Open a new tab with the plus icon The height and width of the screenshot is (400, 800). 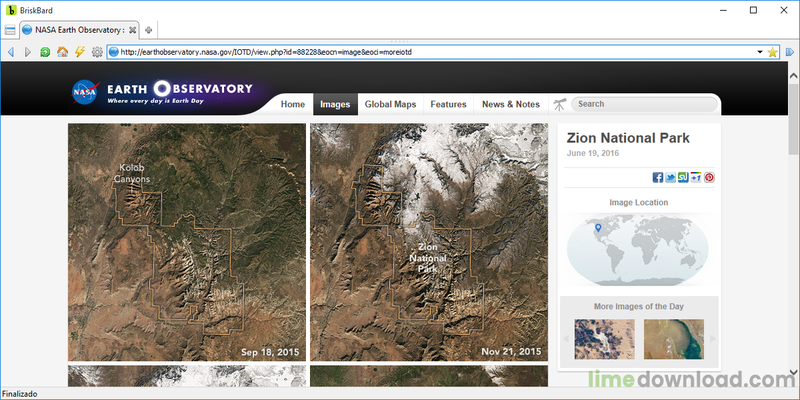point(149,30)
